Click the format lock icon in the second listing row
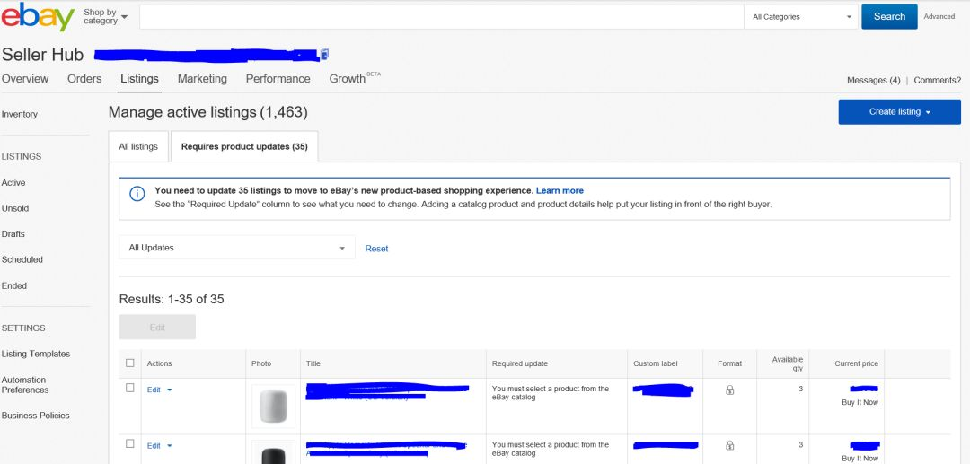Screen dimensions: 970x464 point(729,445)
